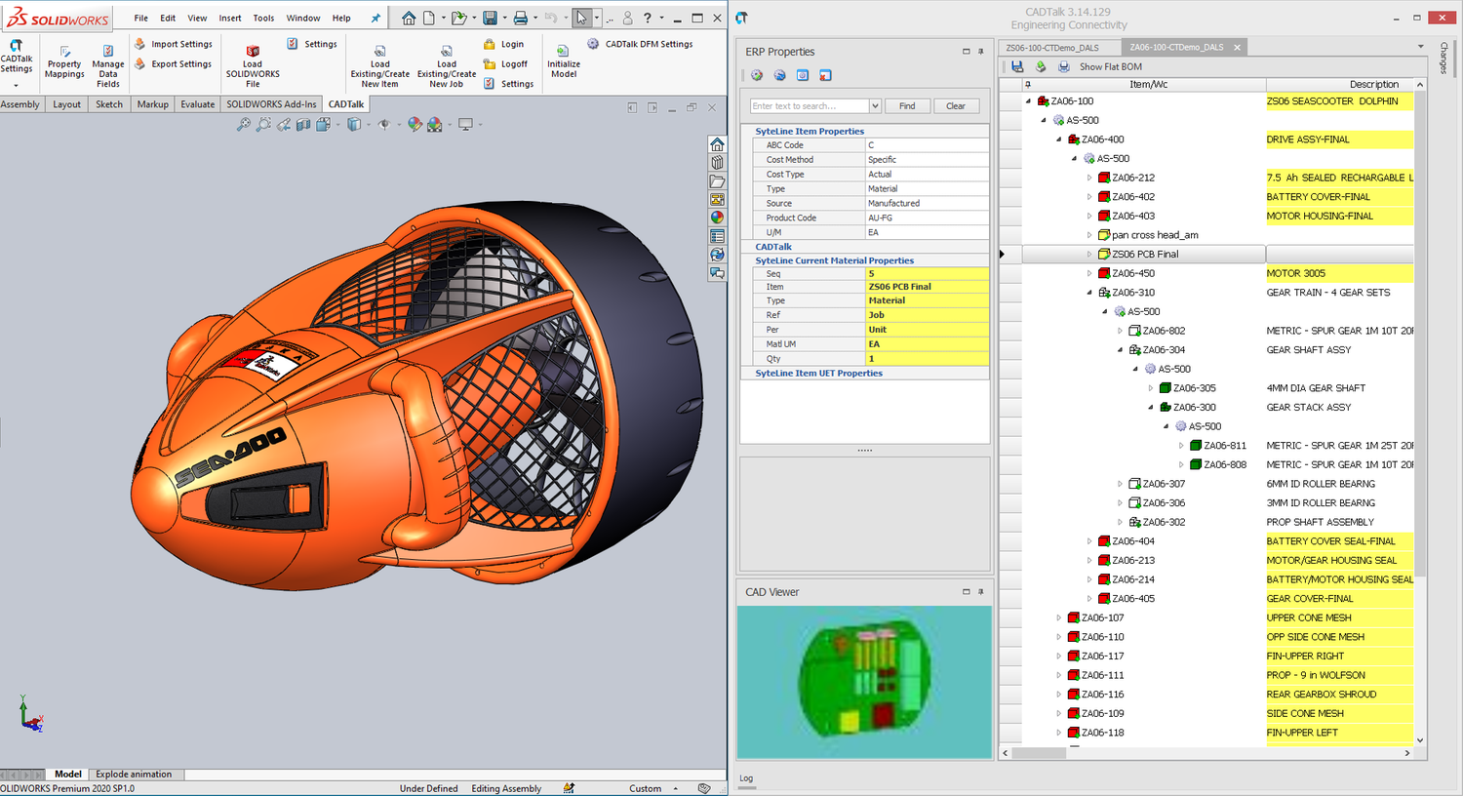The image size is (1463, 796).
Task: Toggle the CAD Viewer panel auto-hide pin
Action: click(x=981, y=592)
